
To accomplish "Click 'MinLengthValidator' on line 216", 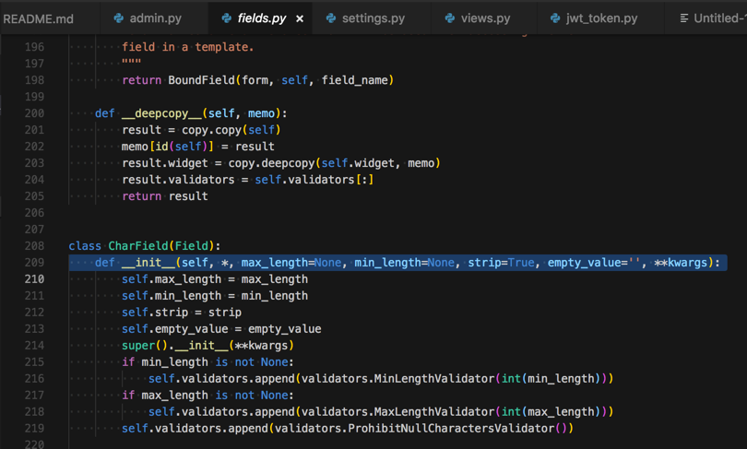I will [x=433, y=379].
